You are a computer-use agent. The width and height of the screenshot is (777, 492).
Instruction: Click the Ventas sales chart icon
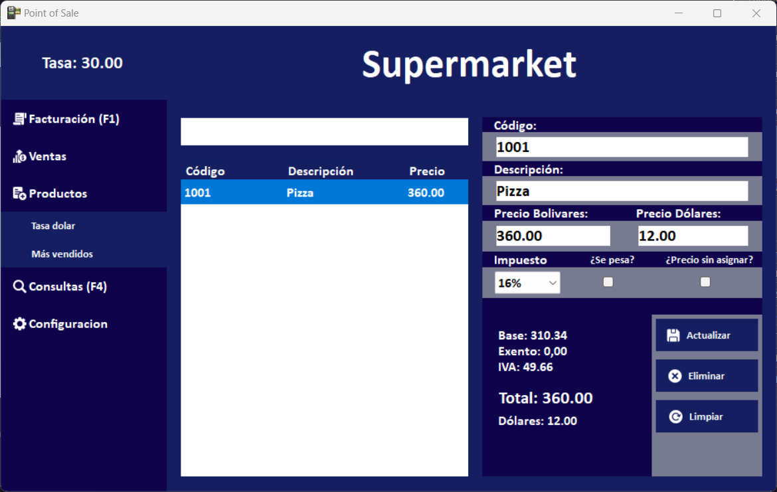tap(20, 157)
